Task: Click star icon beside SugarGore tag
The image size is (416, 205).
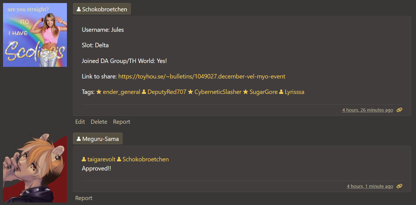Action: [245, 92]
